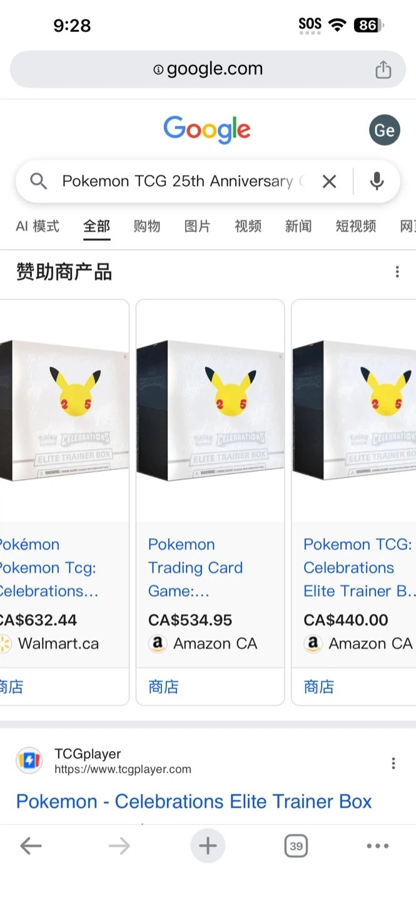Open TCGplayer result options menu

point(393,763)
